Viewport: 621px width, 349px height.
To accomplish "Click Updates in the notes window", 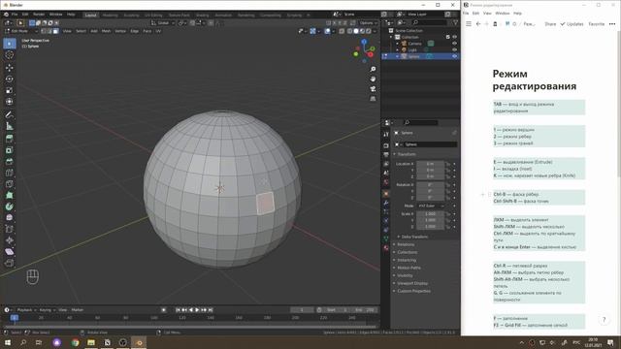I will (572, 24).
